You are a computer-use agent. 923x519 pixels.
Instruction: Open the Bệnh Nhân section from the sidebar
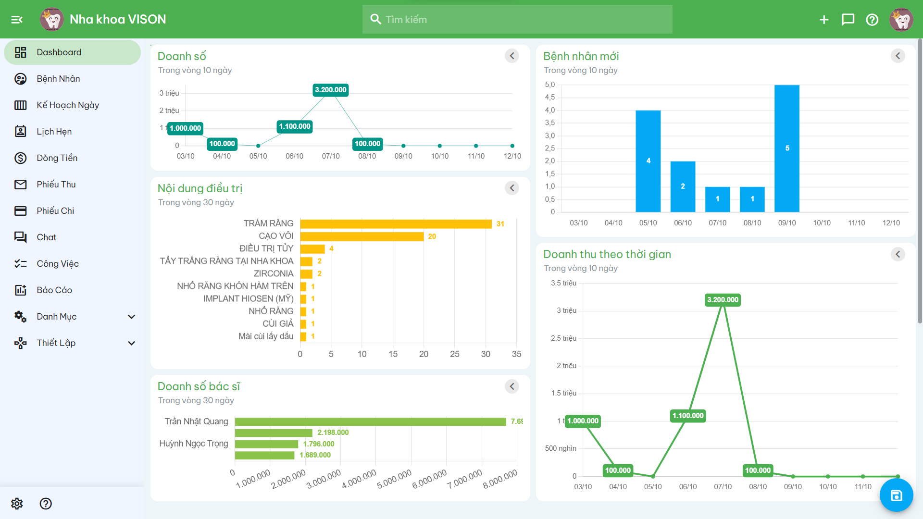(x=58, y=78)
